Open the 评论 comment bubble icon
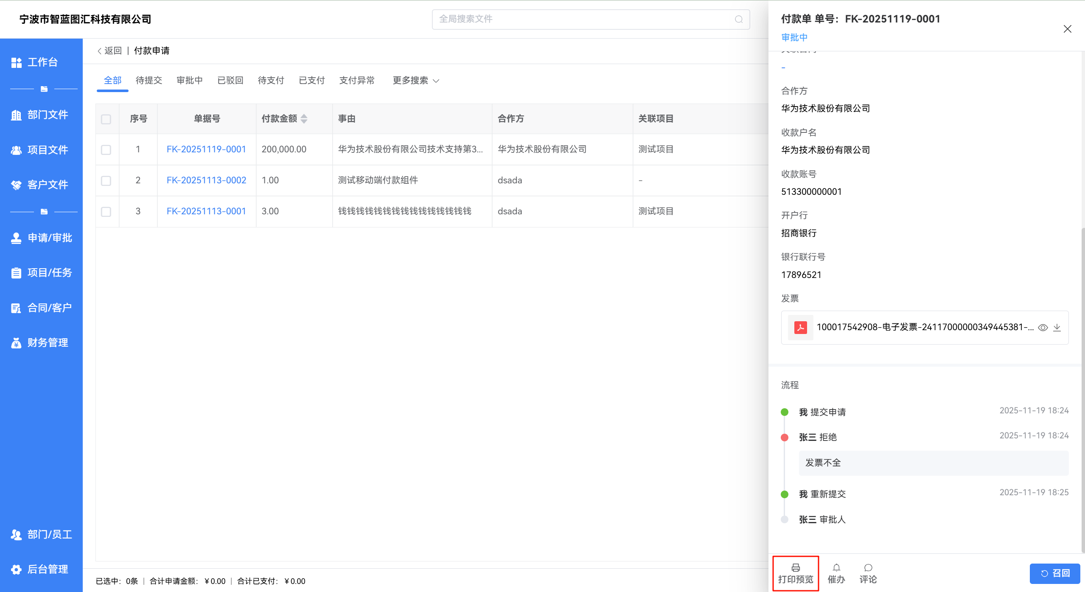This screenshot has height=592, width=1085. tap(868, 568)
